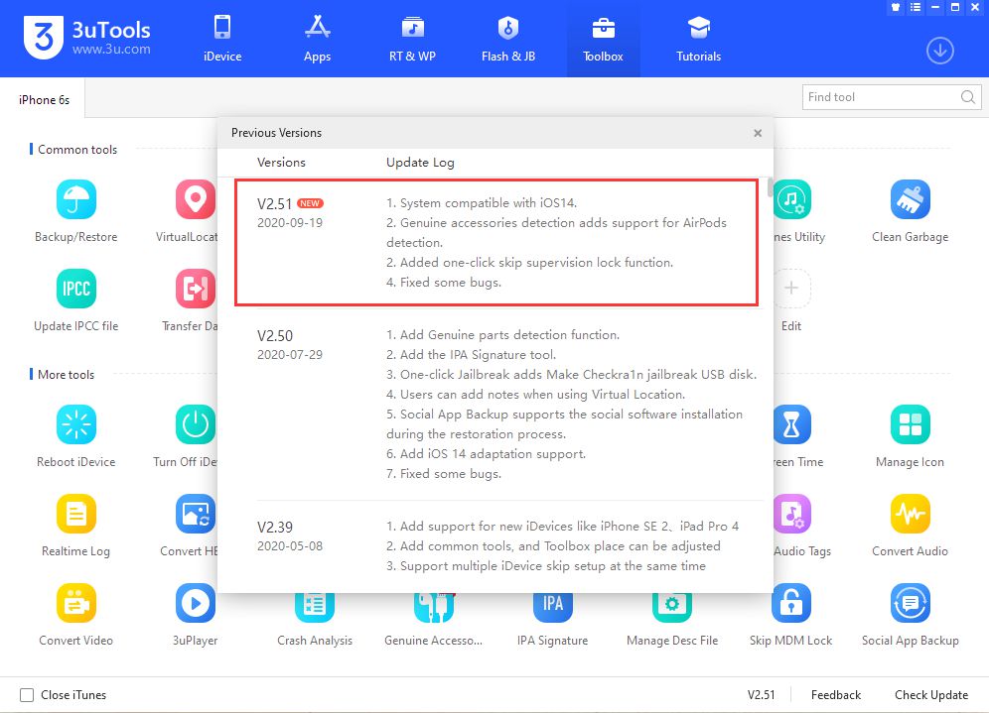Click 'Add the IPA Signature tool' log line

pos(471,355)
